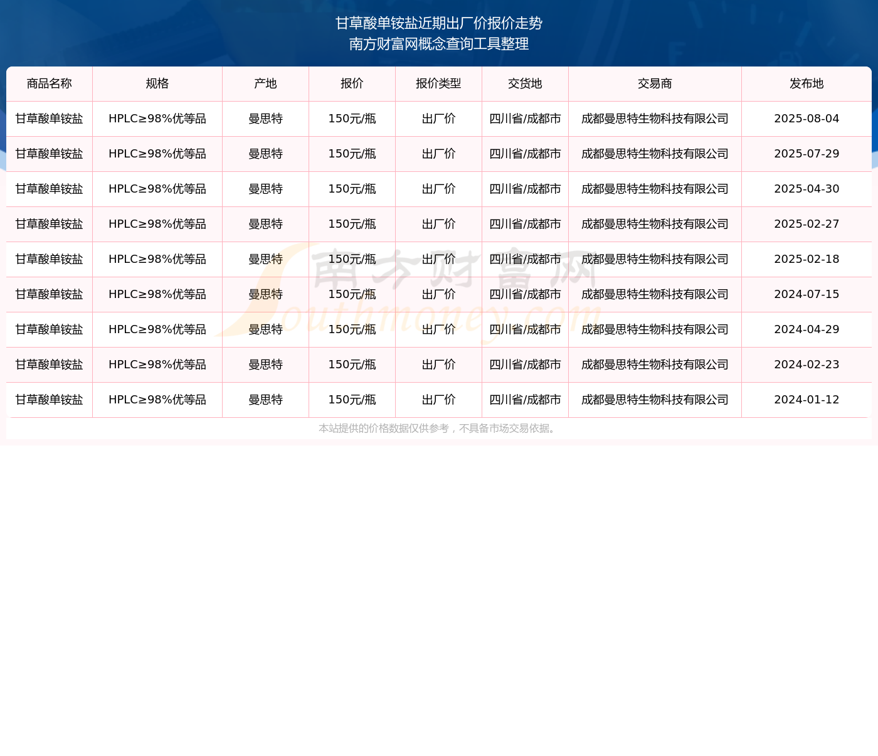This screenshot has height=756, width=878.
Task: Click the disclaimer text 本站提供的价格数据仅供参考
Action: [384, 429]
